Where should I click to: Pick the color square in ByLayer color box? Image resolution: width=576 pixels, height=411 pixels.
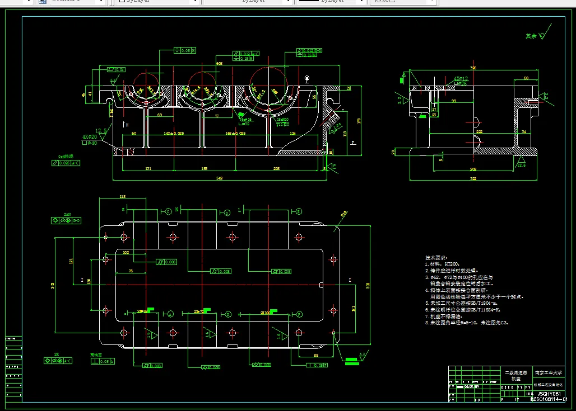pyautogui.click(x=122, y=1)
